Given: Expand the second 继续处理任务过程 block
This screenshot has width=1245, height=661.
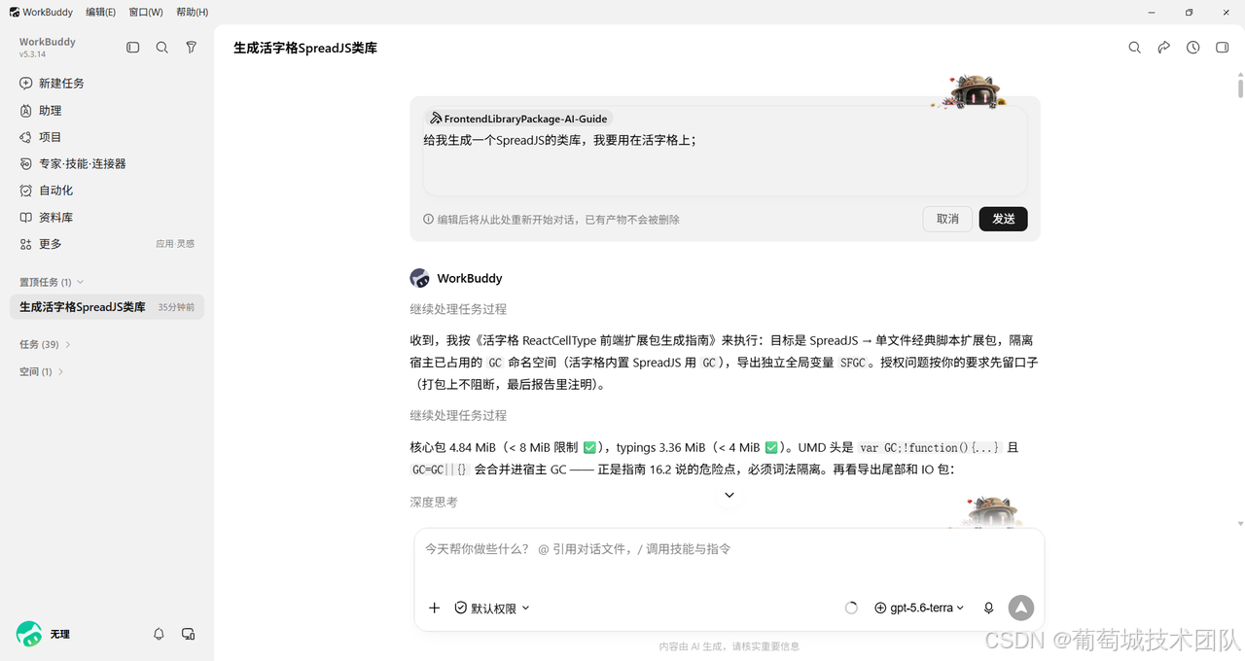Looking at the screenshot, I should pyautogui.click(x=458, y=415).
